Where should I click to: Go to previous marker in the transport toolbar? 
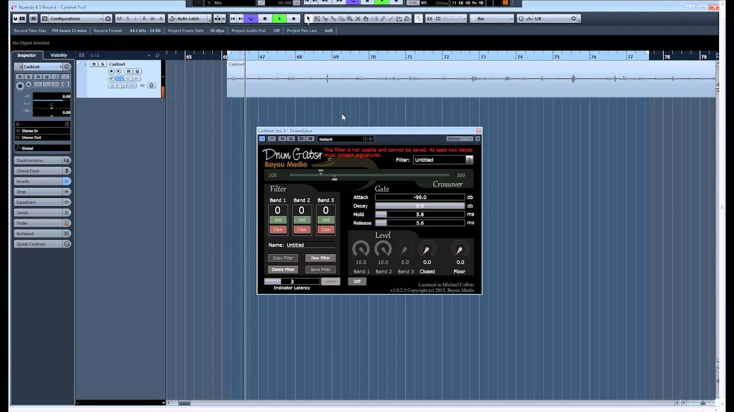coord(233,18)
